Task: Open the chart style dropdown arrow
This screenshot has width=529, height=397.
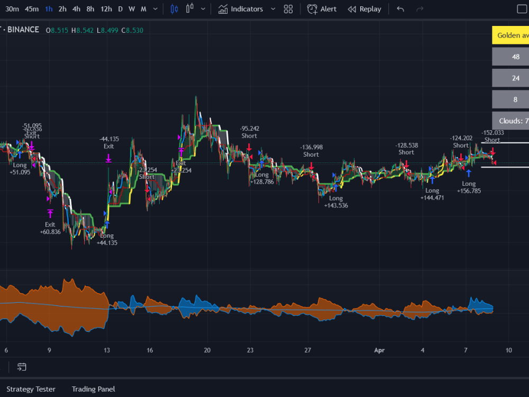Action: (202, 8)
